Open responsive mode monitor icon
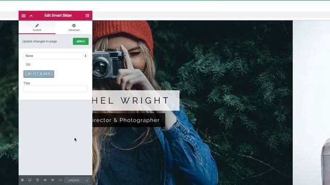The width and height of the screenshot is (330, 185). point(30,180)
